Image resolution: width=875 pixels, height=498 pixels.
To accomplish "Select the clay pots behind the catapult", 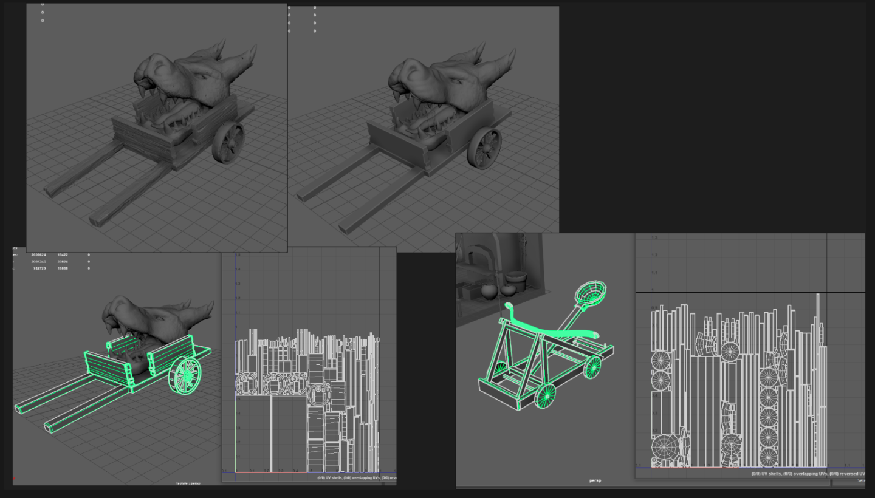I will click(503, 285).
